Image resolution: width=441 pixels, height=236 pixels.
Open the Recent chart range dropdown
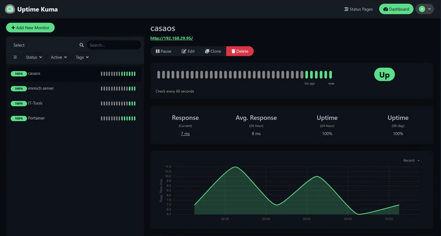pos(411,161)
